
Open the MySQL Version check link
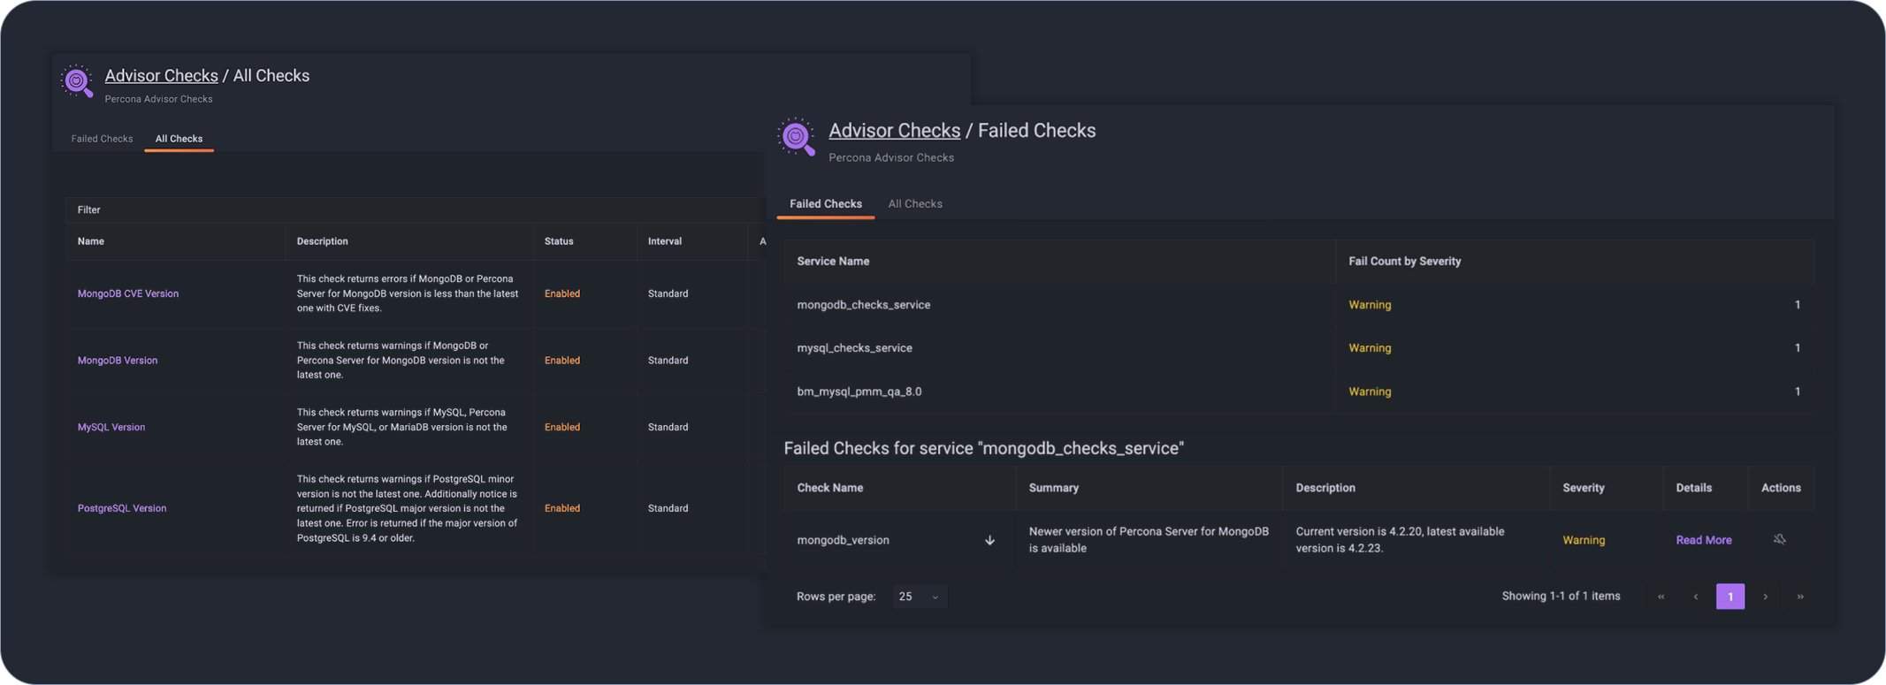pyautogui.click(x=111, y=427)
